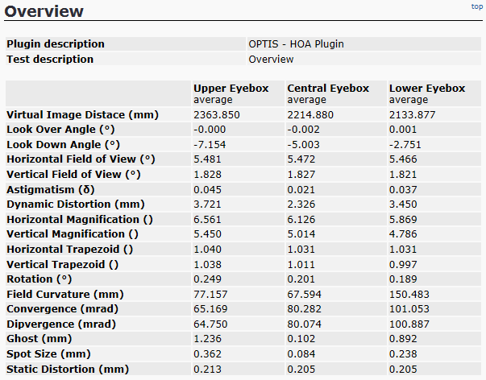Click the Upper Eyebox value 2363.850

pyautogui.click(x=217, y=115)
